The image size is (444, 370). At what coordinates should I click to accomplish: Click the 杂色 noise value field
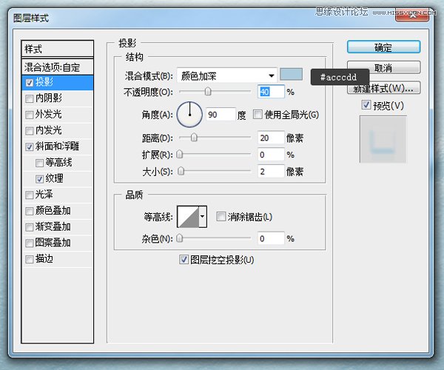pyautogui.click(x=271, y=238)
